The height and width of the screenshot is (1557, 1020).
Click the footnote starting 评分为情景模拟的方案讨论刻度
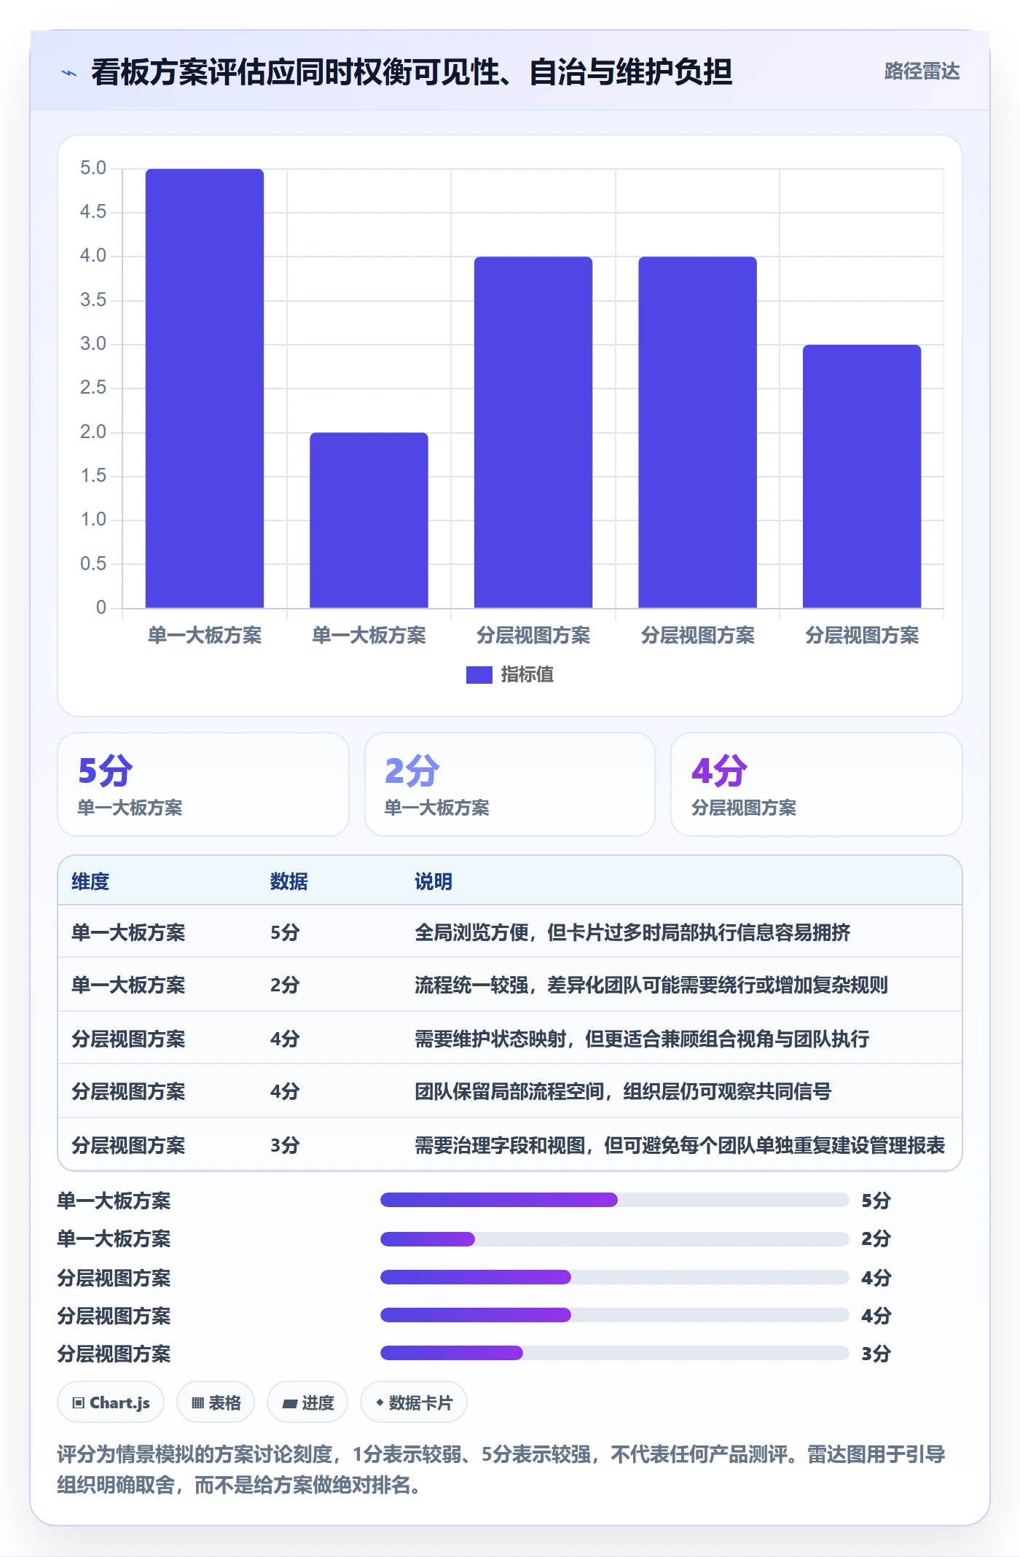501,1470
